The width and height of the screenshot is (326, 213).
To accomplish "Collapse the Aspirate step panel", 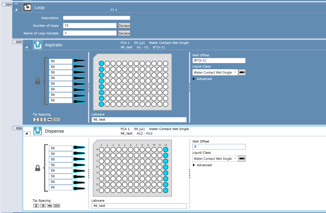I will coord(27,48).
